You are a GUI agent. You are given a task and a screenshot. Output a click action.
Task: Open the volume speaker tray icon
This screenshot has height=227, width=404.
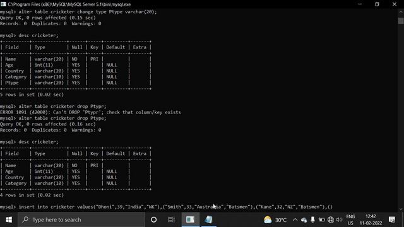pos(339,219)
